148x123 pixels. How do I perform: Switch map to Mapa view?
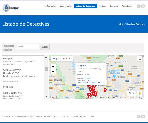coord(56,59)
